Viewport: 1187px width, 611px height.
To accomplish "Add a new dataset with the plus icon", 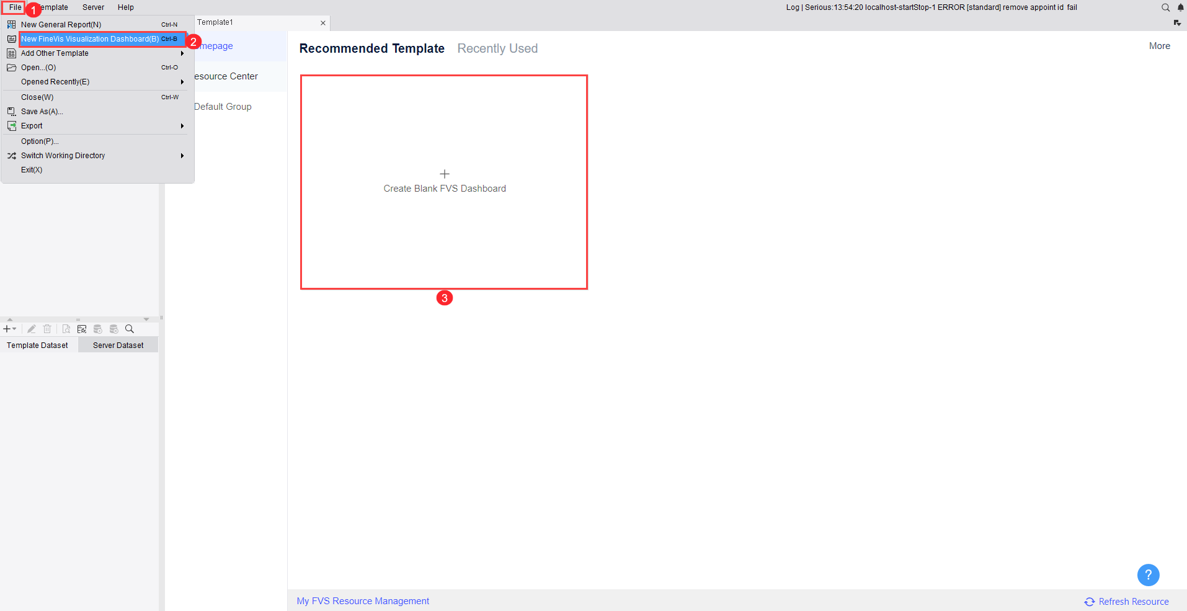I will click(7, 329).
